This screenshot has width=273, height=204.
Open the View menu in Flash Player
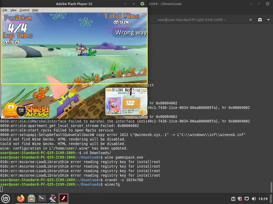click(13, 10)
